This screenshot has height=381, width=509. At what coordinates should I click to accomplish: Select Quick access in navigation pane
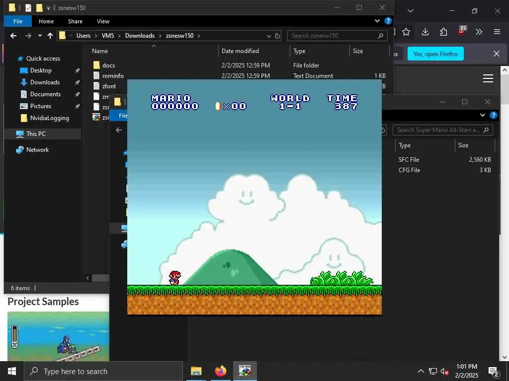(x=43, y=59)
